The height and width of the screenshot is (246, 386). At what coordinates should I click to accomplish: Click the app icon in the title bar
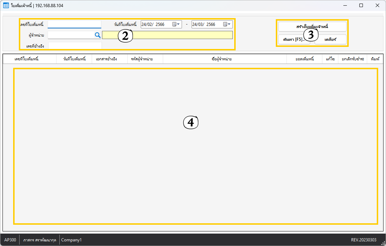tap(6, 6)
